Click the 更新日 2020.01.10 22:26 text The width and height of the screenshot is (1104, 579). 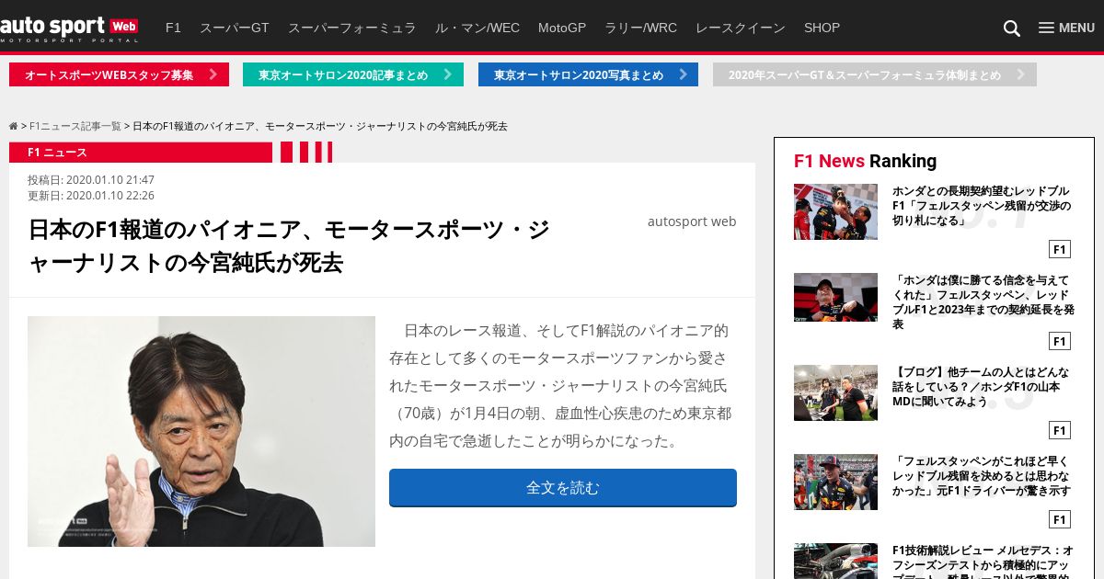click(91, 196)
